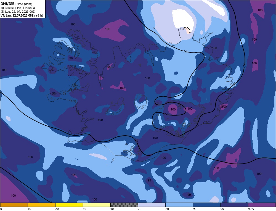Click the "IT: Lau. 22. 07. 2023 00Z" line

click(17, 12)
